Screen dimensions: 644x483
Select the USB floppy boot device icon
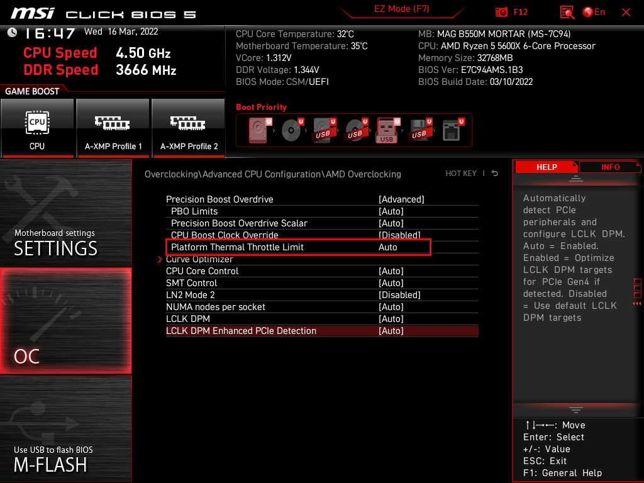point(419,130)
